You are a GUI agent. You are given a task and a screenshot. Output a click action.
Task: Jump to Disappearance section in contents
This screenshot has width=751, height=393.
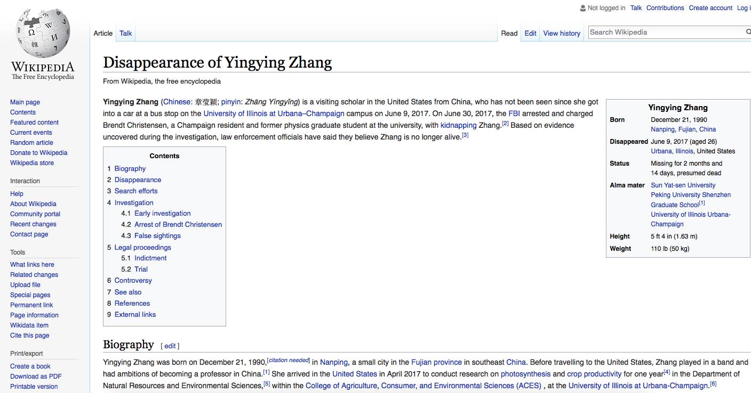coord(138,180)
